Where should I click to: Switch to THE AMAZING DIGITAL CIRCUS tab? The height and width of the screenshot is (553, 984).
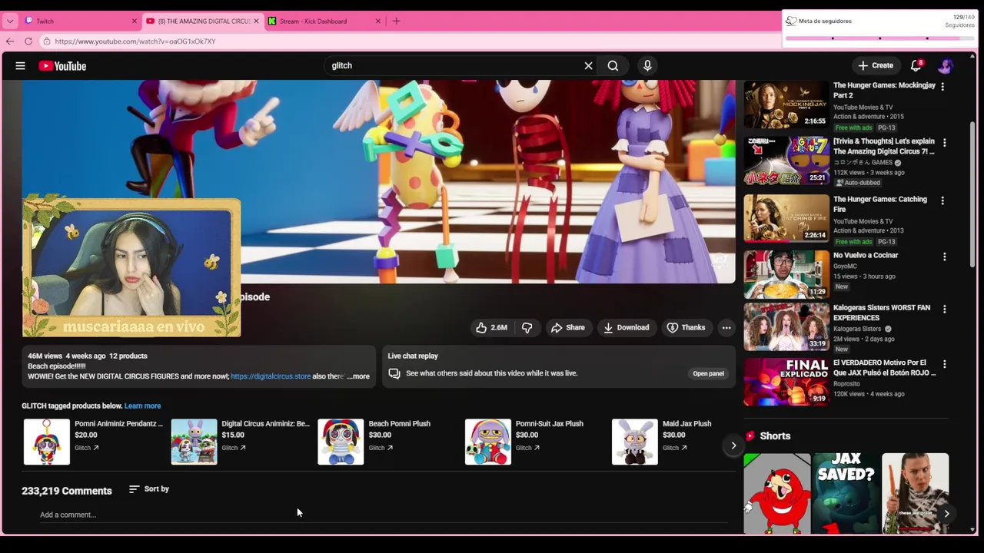(203, 21)
